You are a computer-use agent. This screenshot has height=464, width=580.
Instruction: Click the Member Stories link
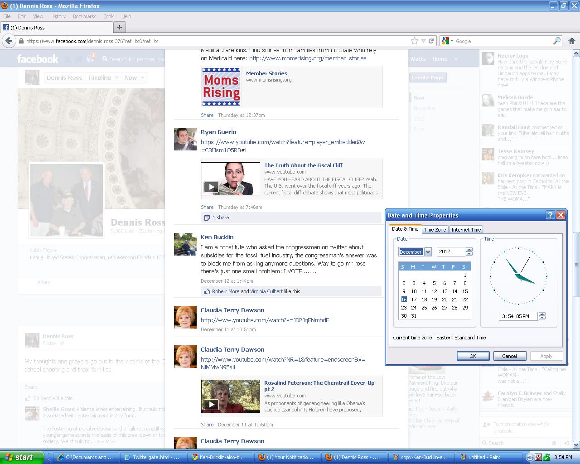click(x=266, y=73)
